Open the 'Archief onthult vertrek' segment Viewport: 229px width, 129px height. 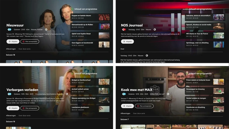click(90, 91)
